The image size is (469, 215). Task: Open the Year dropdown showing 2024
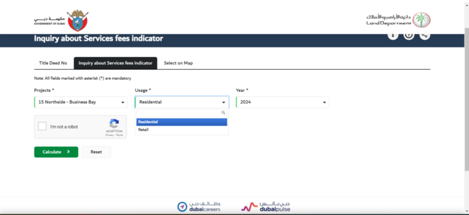click(282, 102)
